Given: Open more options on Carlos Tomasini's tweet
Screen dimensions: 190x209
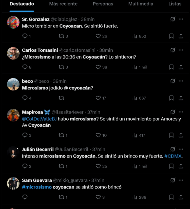Looking at the screenshot, I should pyautogui.click(x=181, y=50).
